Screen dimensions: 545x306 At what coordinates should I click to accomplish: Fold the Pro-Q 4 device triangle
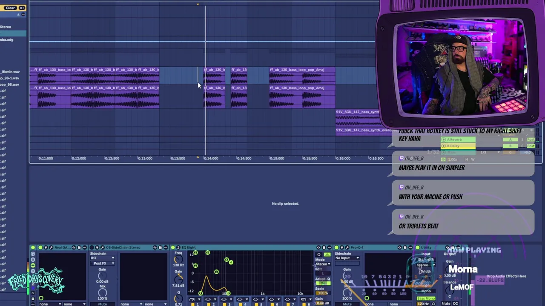click(342, 247)
